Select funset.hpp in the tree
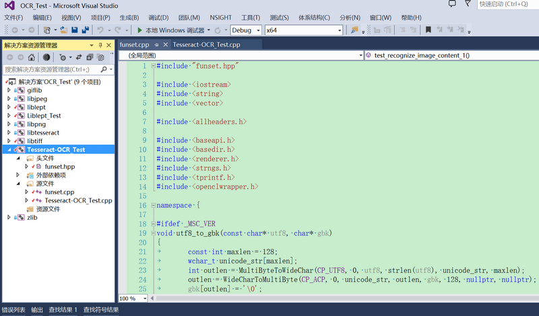 tap(60, 167)
